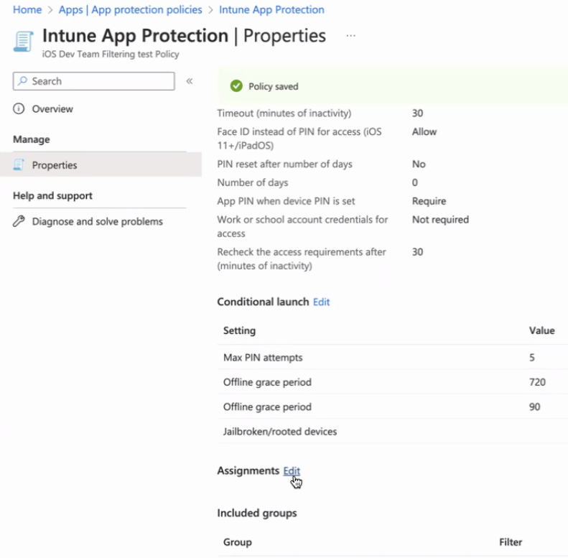This screenshot has width=568, height=558.
Task: Edit the Conditional launch section
Action: [x=321, y=302]
